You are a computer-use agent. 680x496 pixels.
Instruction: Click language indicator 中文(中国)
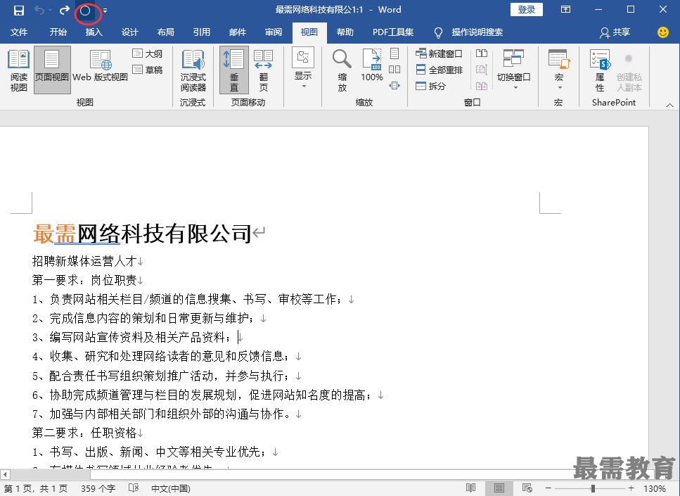[x=171, y=489]
